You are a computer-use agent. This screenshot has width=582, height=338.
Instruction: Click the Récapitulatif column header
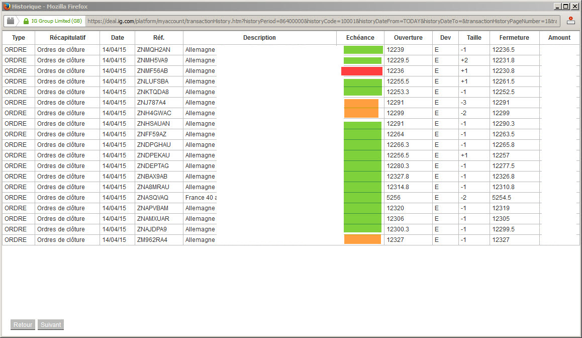tap(67, 38)
